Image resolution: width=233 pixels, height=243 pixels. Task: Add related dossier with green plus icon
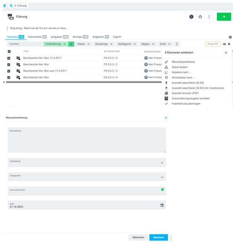162,189
